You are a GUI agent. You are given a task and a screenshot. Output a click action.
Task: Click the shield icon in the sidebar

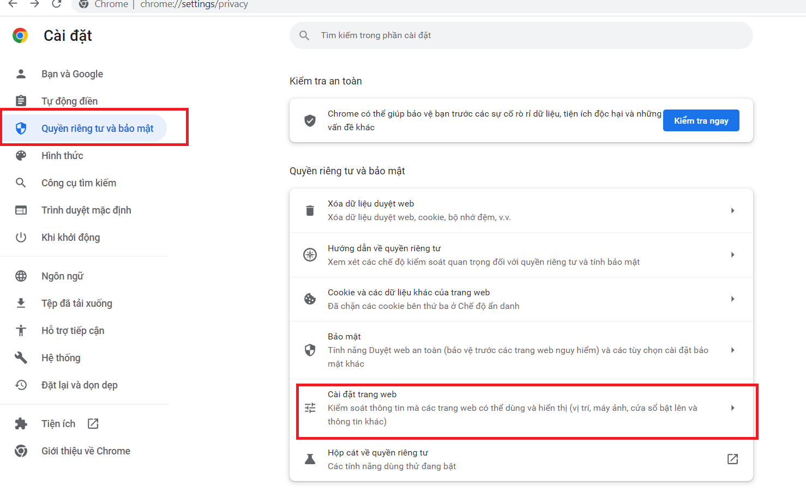tap(21, 128)
